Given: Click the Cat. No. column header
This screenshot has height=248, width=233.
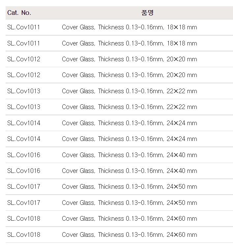Looking at the screenshot, I should 19,13.
